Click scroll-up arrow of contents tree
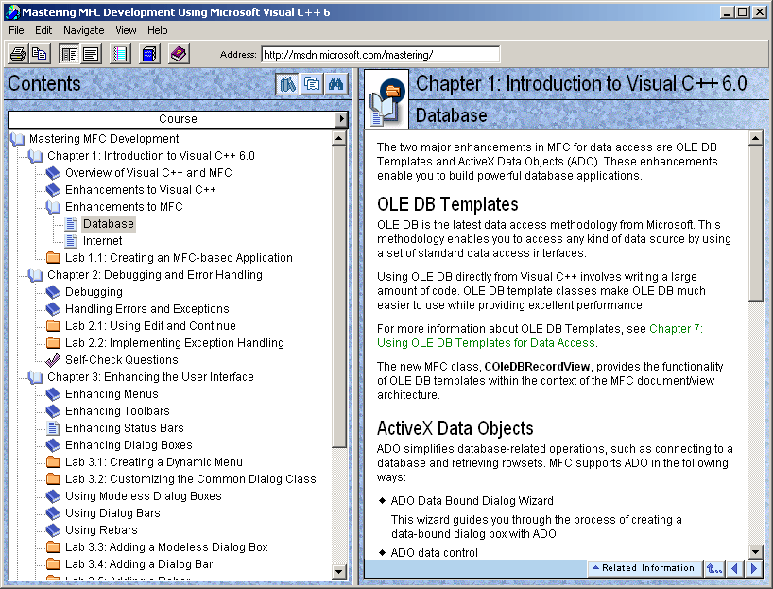Screen dimensions: 773x589 [338, 138]
